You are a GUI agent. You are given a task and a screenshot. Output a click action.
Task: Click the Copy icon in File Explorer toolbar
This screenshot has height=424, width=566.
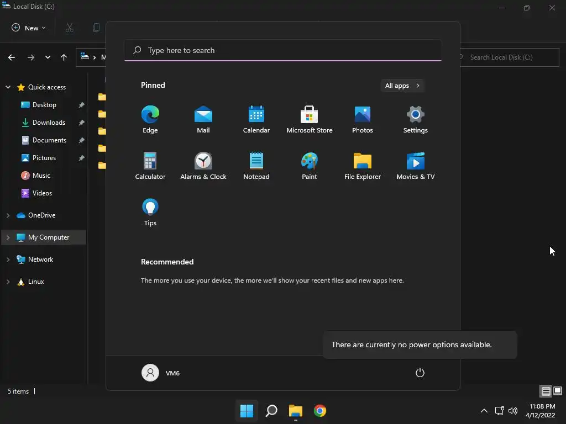click(96, 28)
